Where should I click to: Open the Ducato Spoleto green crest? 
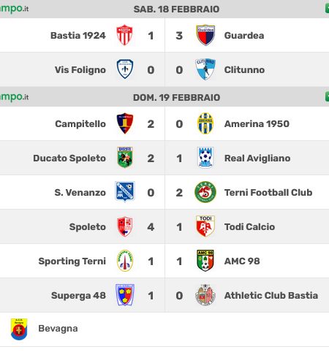click(x=125, y=157)
